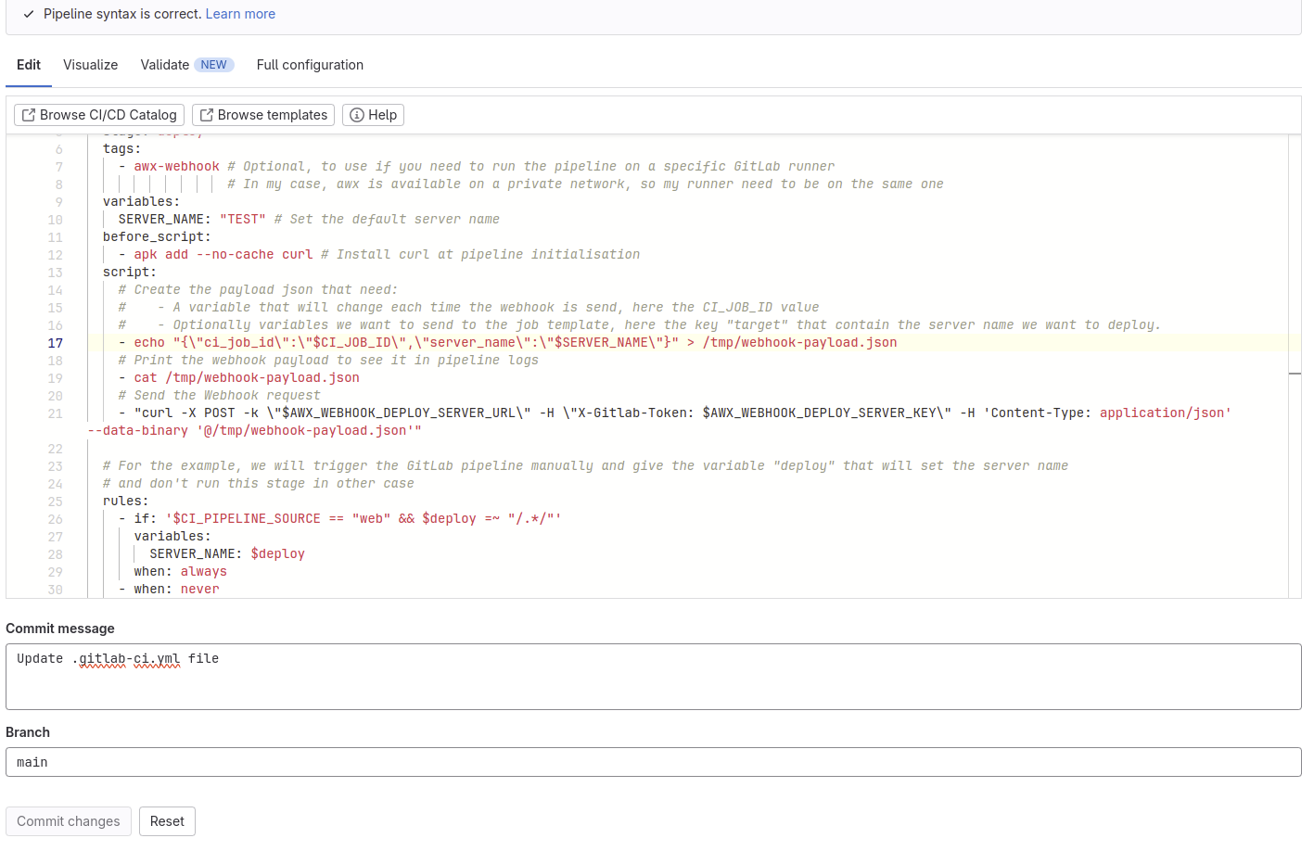Show the Full configuration tab

coord(310,65)
